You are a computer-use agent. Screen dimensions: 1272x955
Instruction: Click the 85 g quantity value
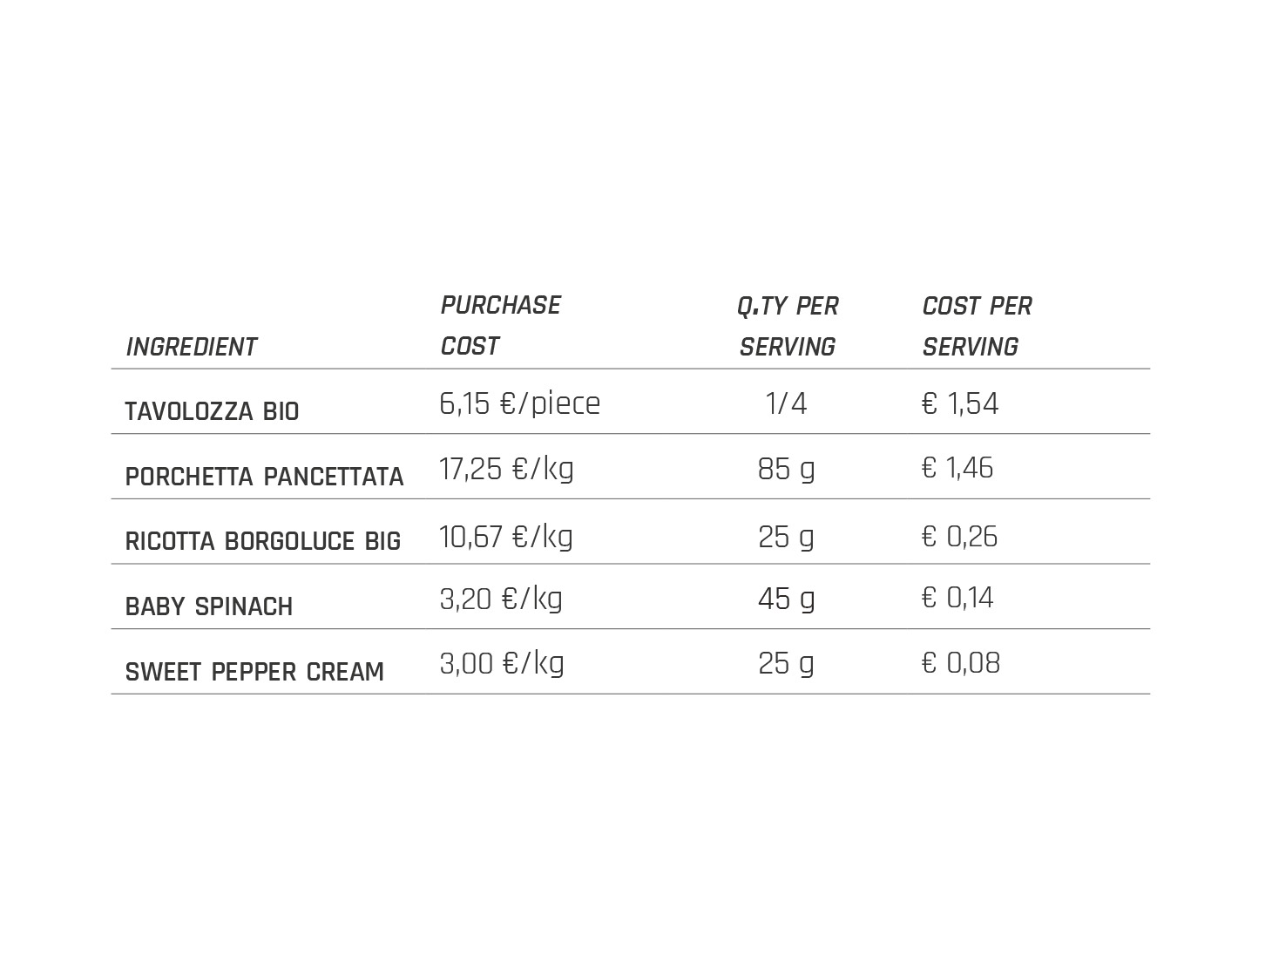[787, 470]
